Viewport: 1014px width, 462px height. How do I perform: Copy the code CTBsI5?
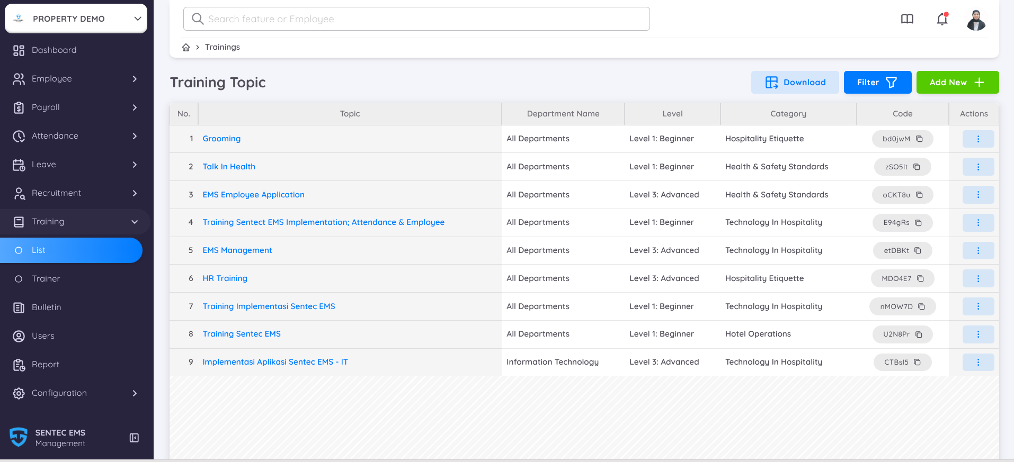pyautogui.click(x=918, y=362)
